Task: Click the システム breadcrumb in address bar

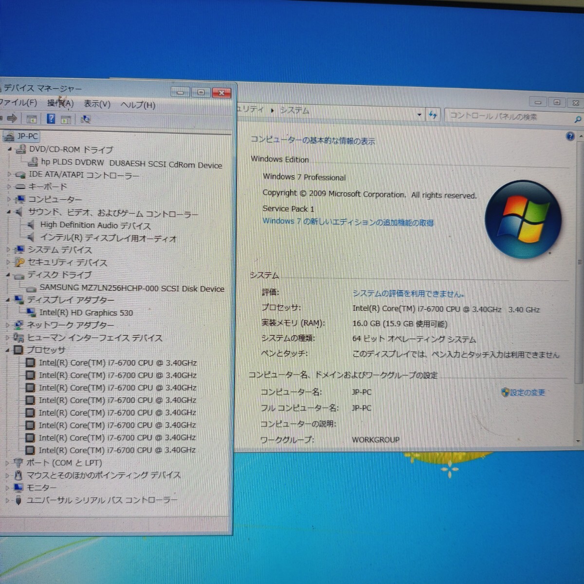Action: pyautogui.click(x=294, y=110)
